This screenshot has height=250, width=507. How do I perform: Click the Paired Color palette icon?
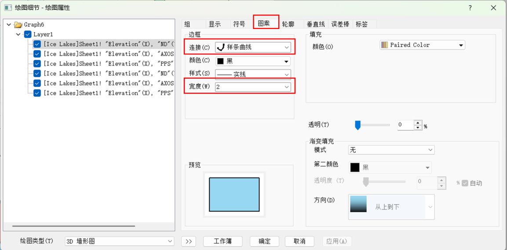(385, 45)
